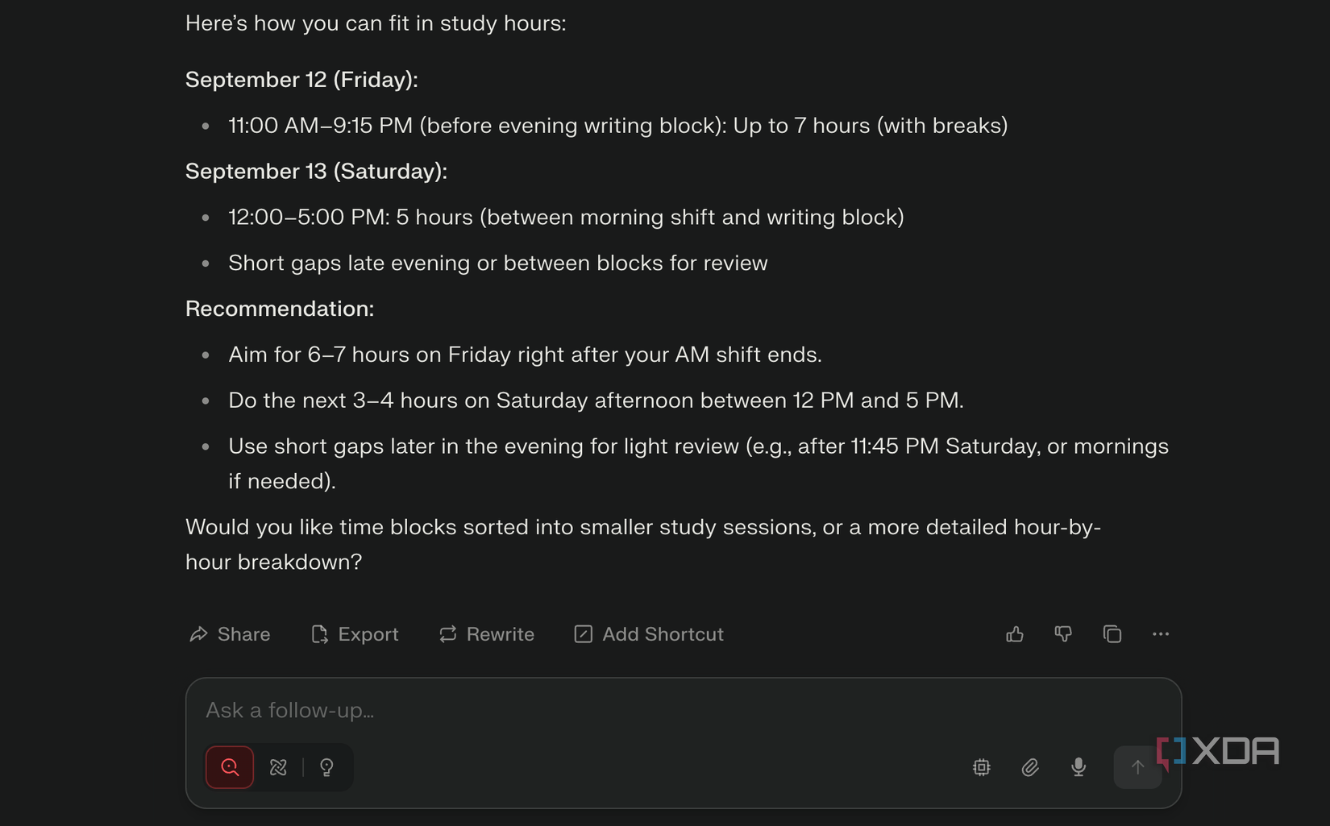Click the thumbs down icon
This screenshot has height=826, width=1330.
click(x=1063, y=634)
